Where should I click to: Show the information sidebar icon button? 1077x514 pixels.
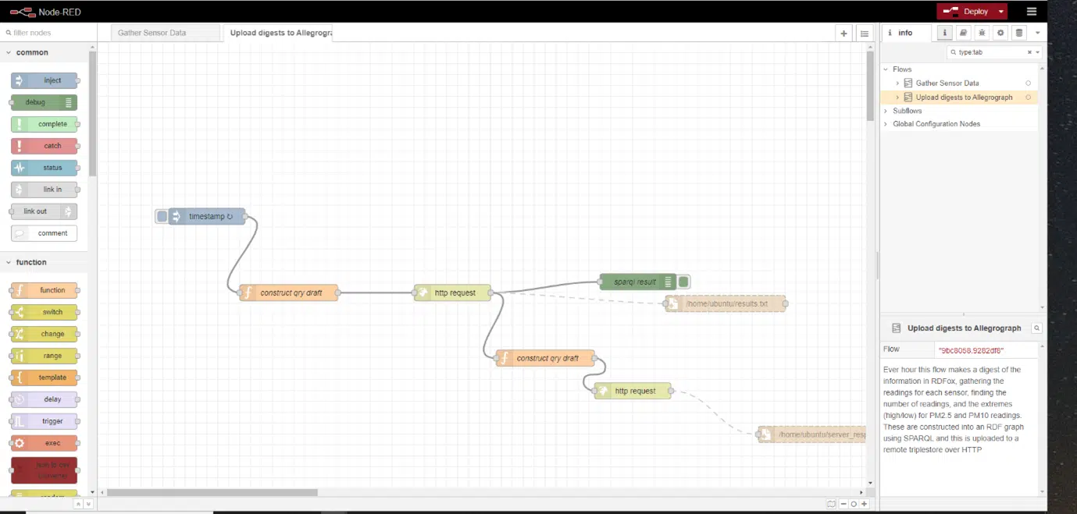click(945, 33)
